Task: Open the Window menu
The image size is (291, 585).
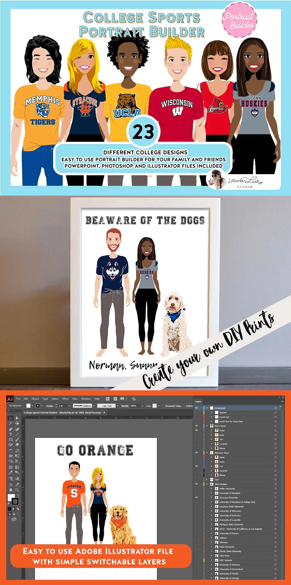Action: (86, 399)
